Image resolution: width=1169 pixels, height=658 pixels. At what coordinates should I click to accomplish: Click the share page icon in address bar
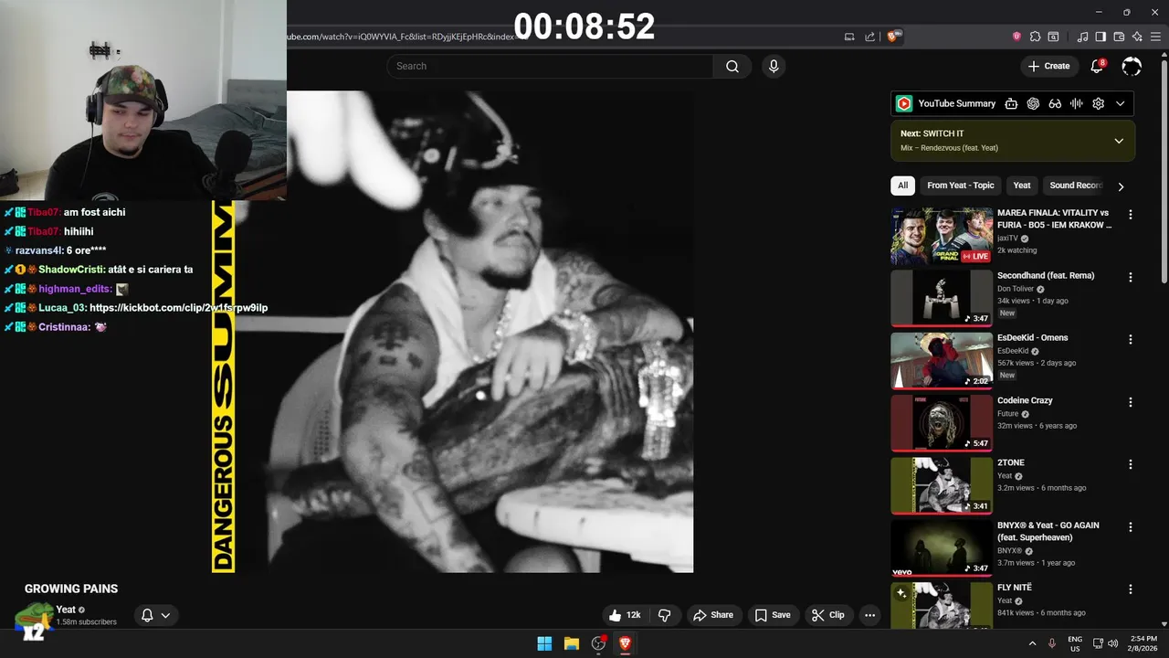click(x=869, y=37)
